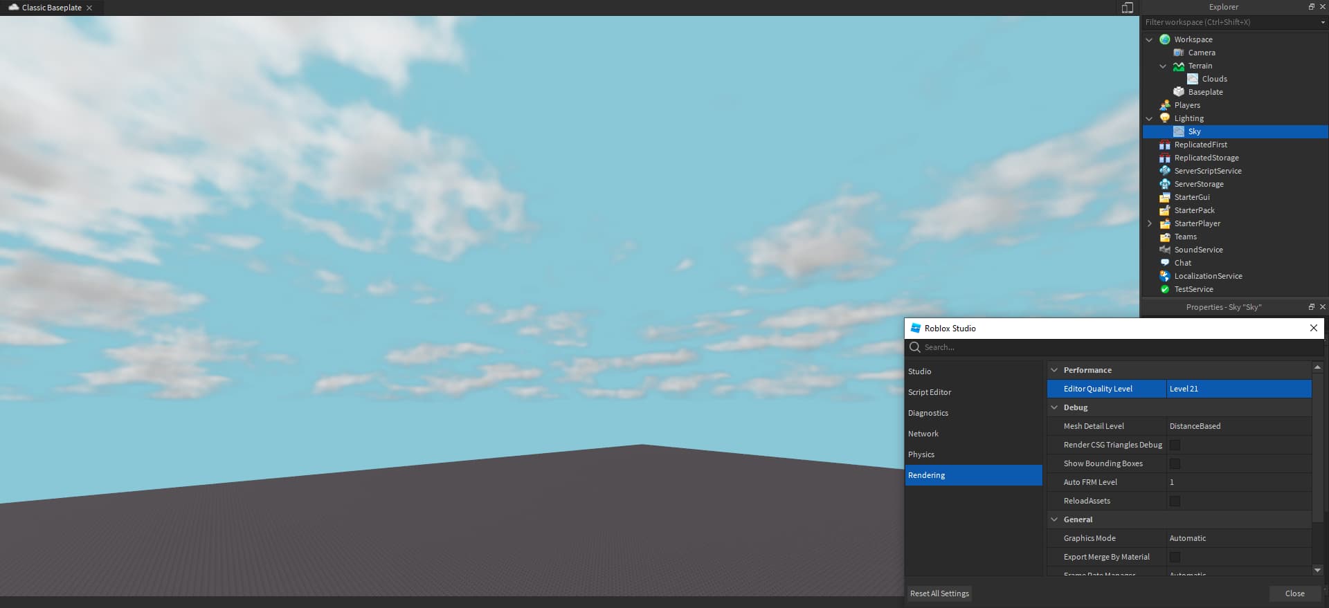Click the StarterPlayer icon

(1165, 223)
